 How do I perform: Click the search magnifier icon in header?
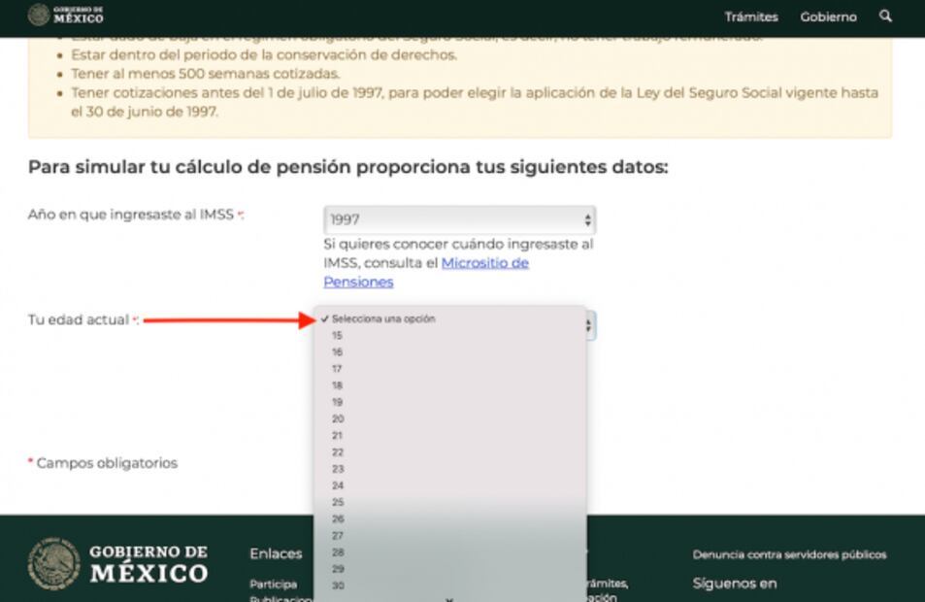click(884, 17)
